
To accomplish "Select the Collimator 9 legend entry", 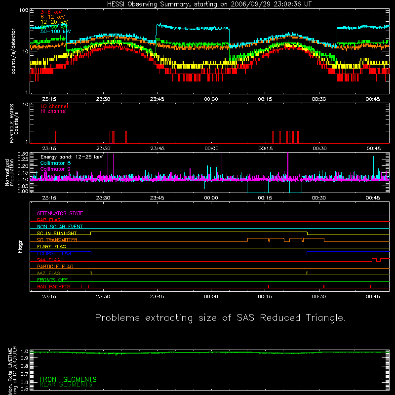I will click(55, 169).
